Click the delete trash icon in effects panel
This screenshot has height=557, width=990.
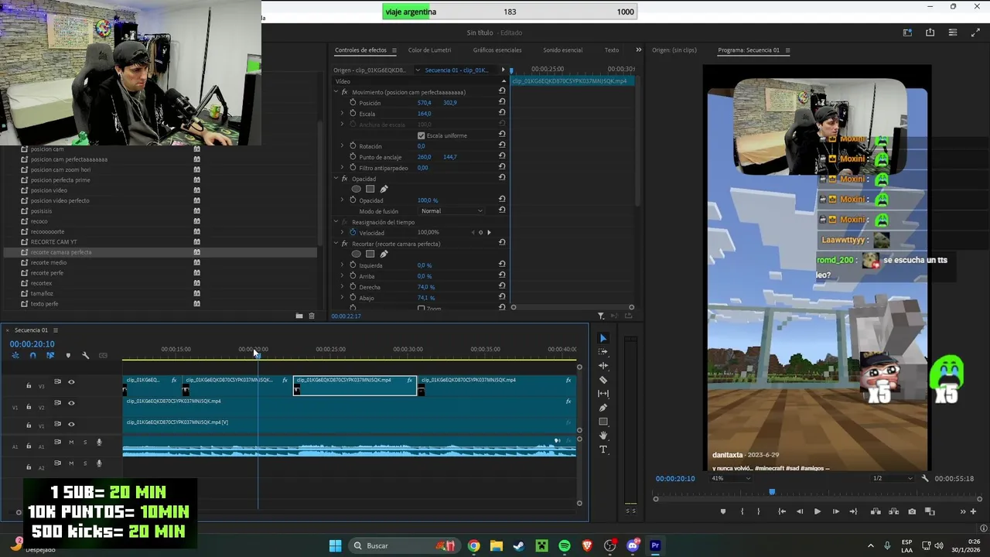tap(312, 316)
